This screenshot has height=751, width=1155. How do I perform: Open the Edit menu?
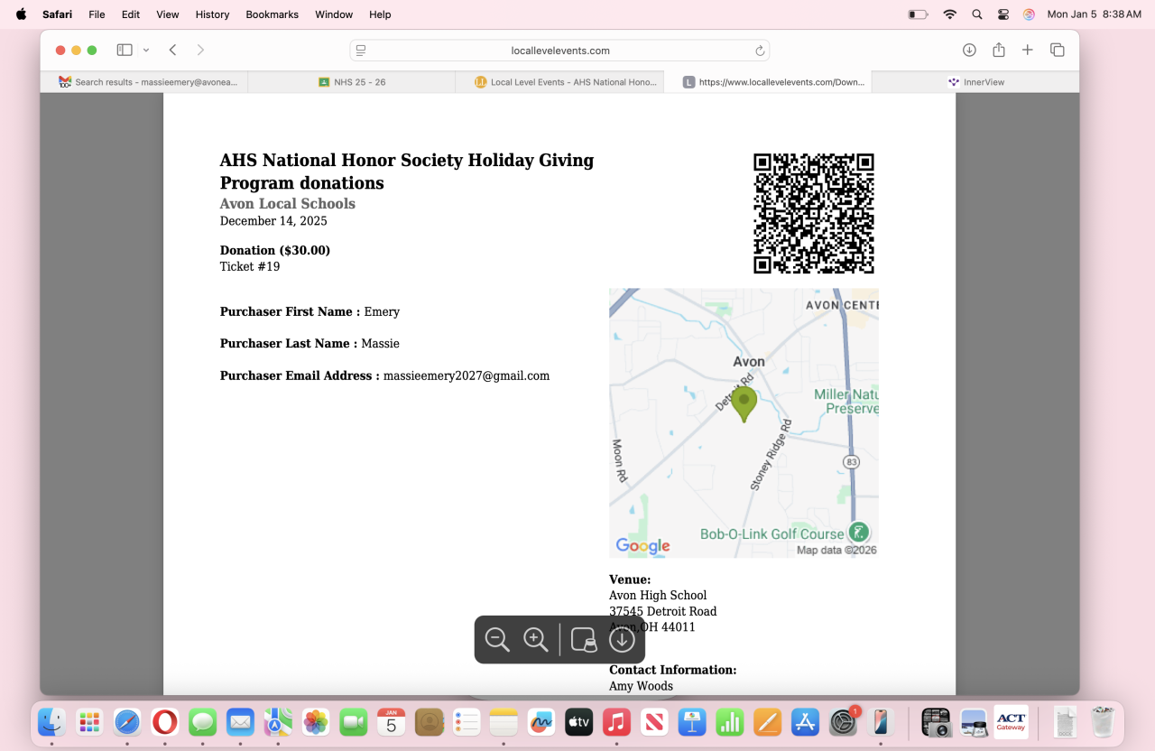[131, 14]
